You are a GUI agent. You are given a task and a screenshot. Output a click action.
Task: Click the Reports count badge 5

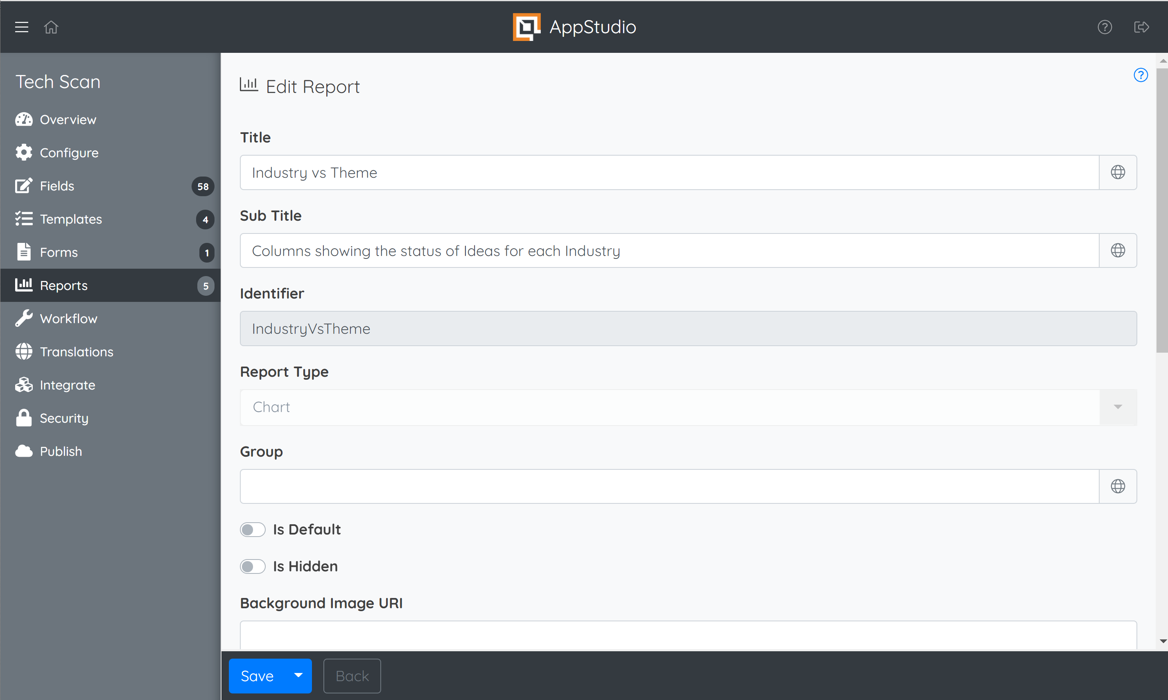point(206,286)
